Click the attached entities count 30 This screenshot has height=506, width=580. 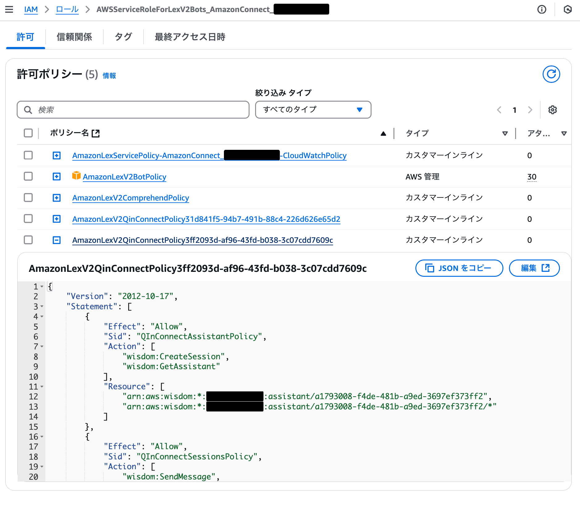pyautogui.click(x=532, y=177)
